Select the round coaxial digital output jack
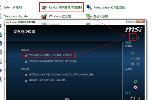154x100 pixels. [133, 98]
